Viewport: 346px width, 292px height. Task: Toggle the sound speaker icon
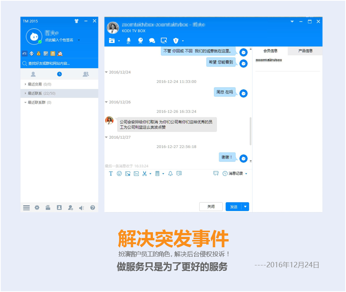click(81, 208)
